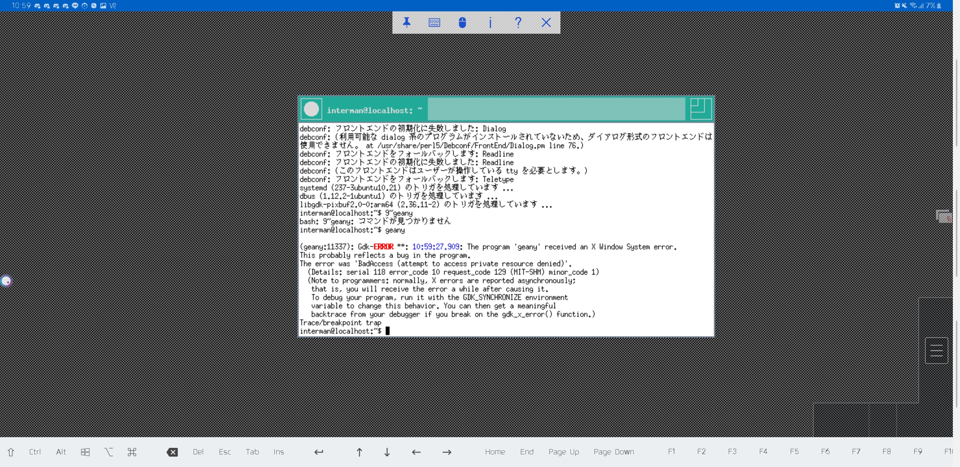The image size is (960, 467).
Task: Click the red ERROR text in terminal
Action: [383, 247]
